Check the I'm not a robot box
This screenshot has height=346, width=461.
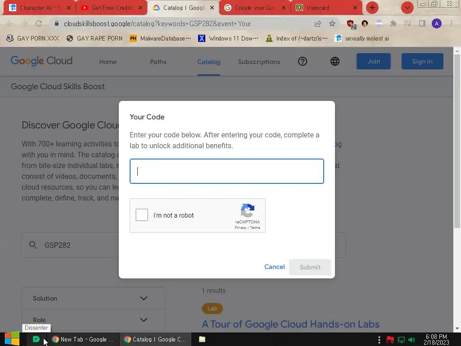(x=142, y=215)
